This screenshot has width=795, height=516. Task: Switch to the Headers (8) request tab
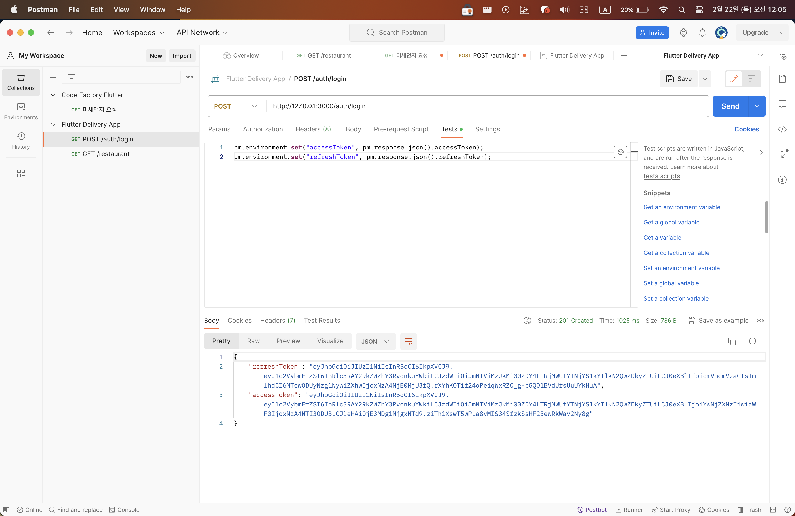tap(313, 129)
